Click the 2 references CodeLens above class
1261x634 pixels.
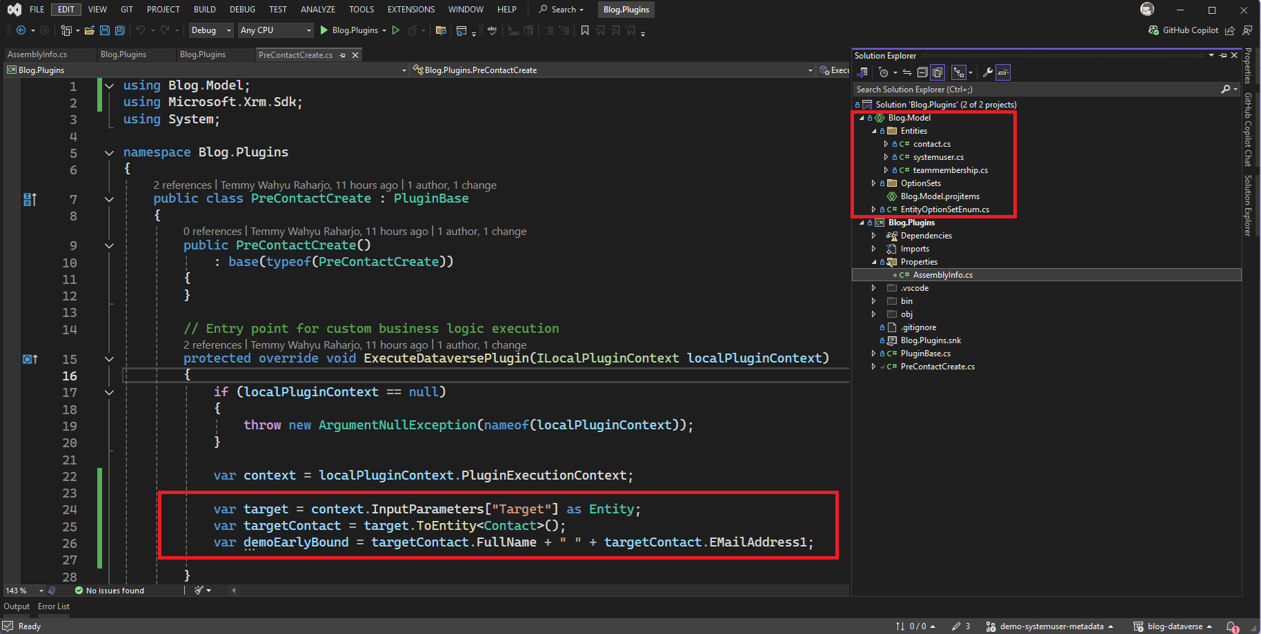(x=182, y=185)
